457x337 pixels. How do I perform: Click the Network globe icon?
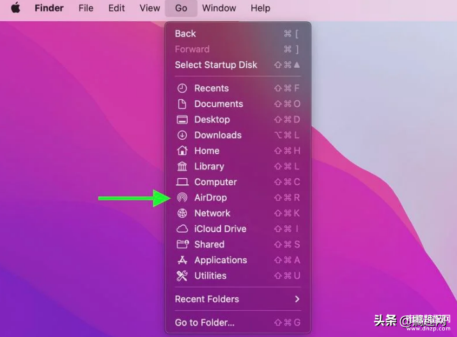182,214
